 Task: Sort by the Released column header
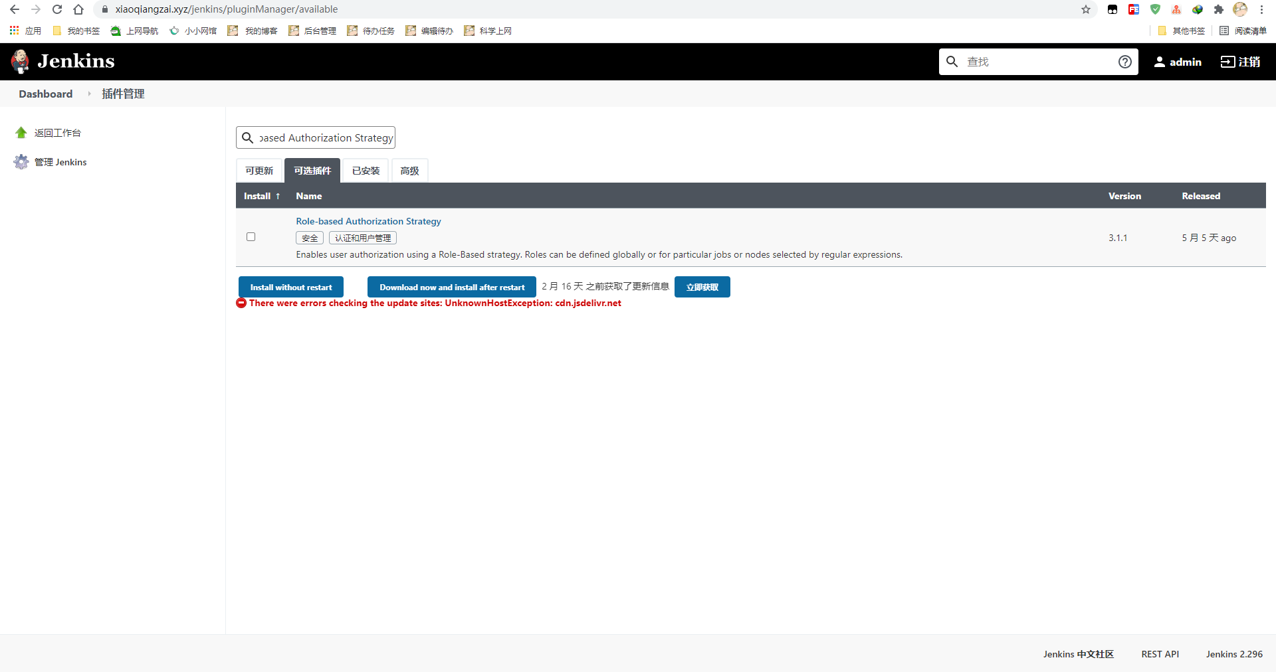pos(1201,196)
